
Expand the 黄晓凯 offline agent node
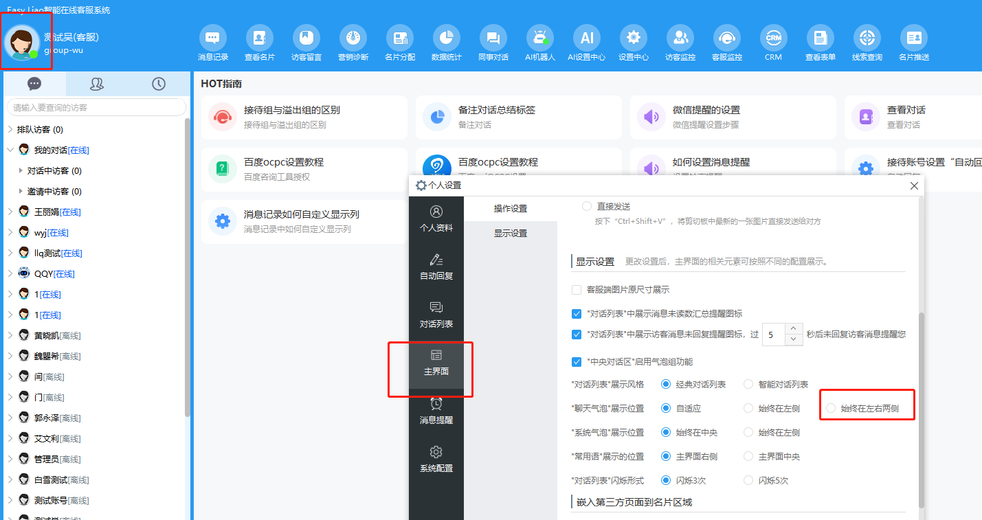(10, 335)
